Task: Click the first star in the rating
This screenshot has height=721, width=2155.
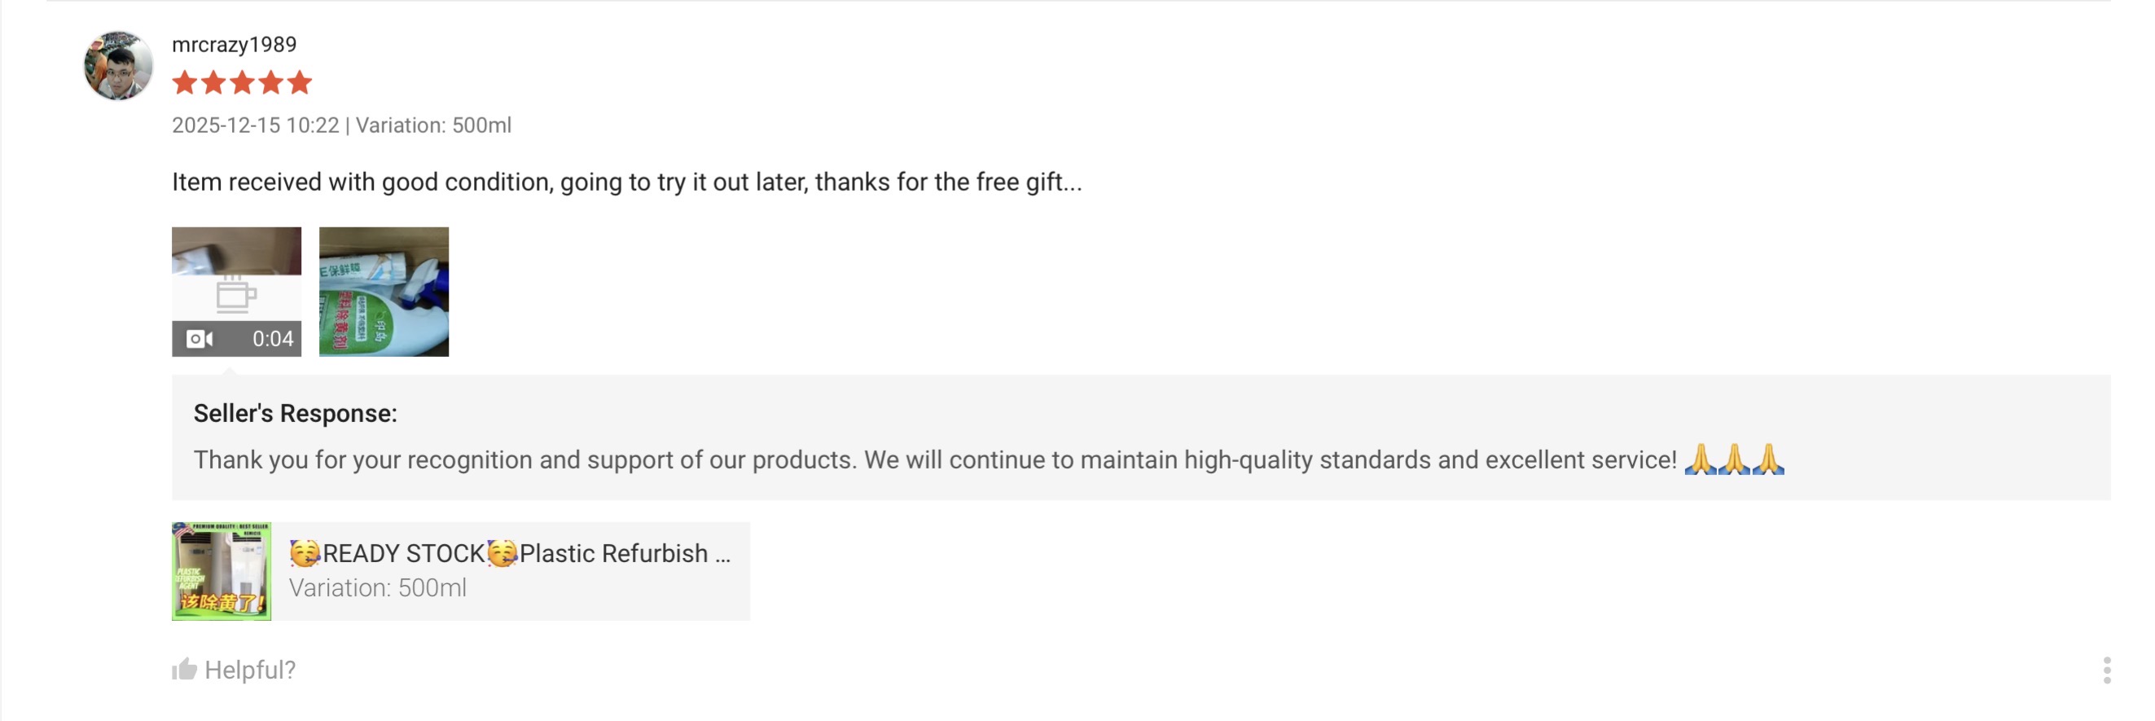Action: [x=185, y=83]
